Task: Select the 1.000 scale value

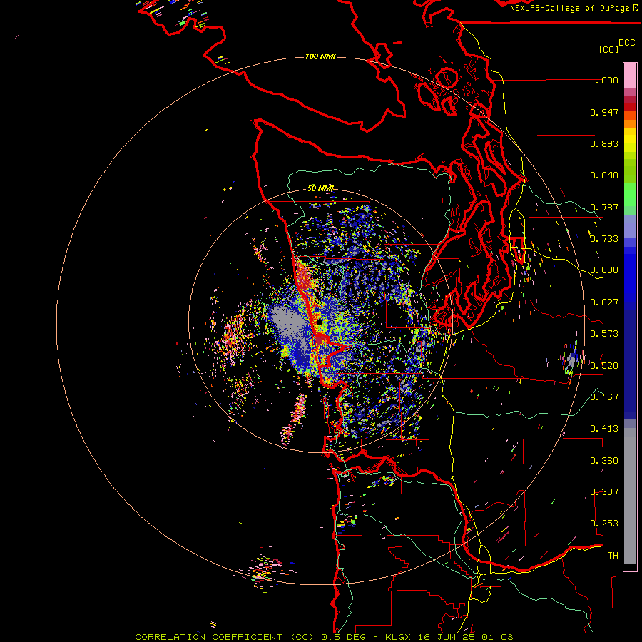Action: pyautogui.click(x=604, y=80)
